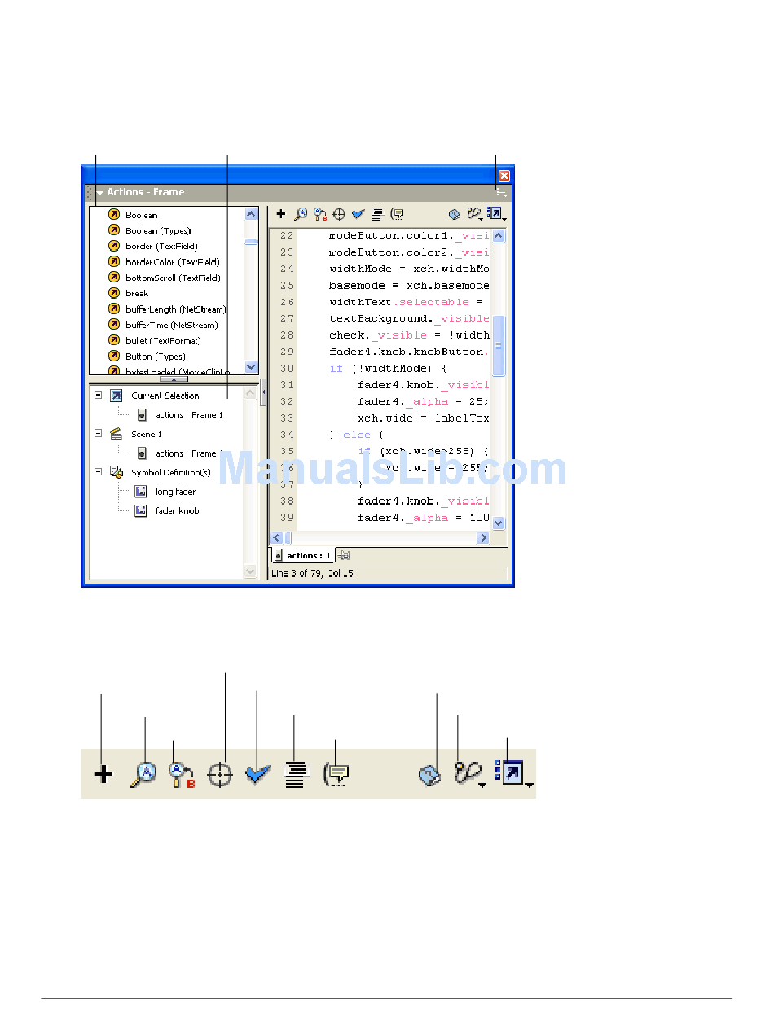This screenshot has height=1024, width=774.
Task: Click the Replace icon in the enlarged toolbar
Action: 181,774
